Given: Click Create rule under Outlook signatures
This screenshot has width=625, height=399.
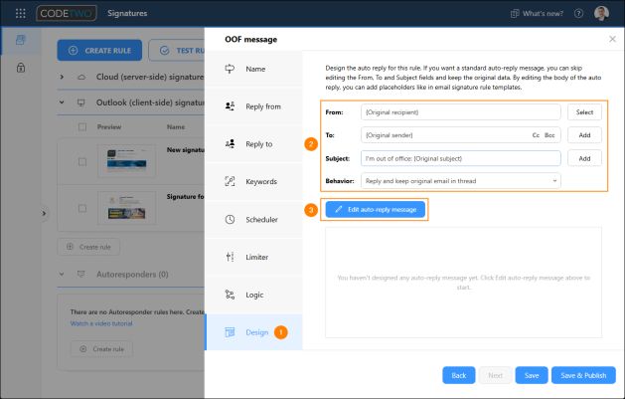Looking at the screenshot, I should (x=88, y=247).
